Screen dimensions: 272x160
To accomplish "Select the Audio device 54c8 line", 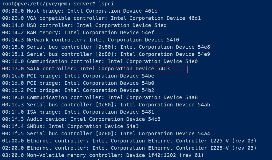I will click(x=81, y=119).
